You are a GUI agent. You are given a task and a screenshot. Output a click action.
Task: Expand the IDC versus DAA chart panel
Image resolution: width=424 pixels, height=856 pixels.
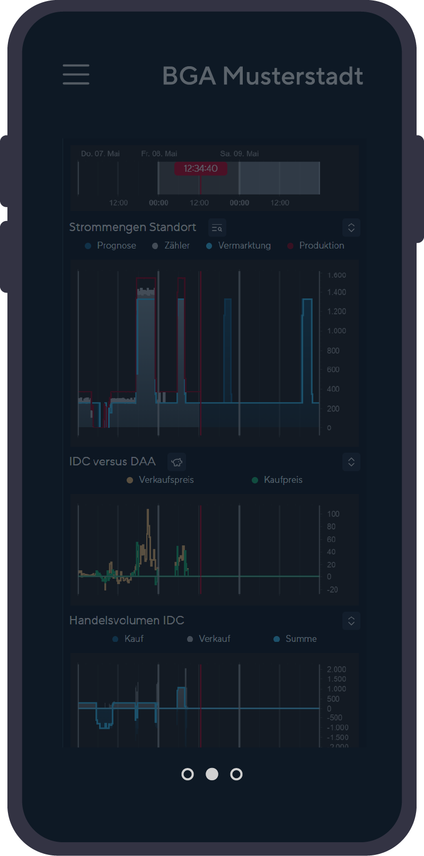[x=351, y=462]
